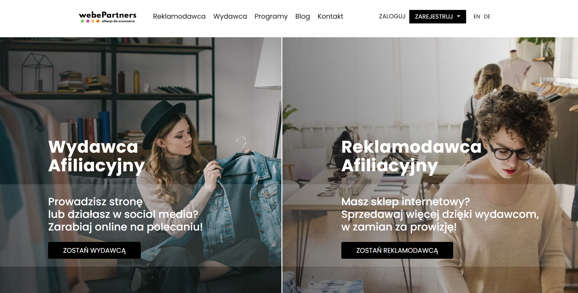Switch language to EN
578x293 pixels.
pyautogui.click(x=477, y=17)
